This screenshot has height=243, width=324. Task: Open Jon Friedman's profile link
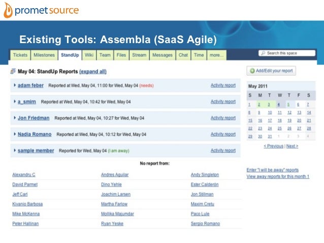[x=34, y=118]
